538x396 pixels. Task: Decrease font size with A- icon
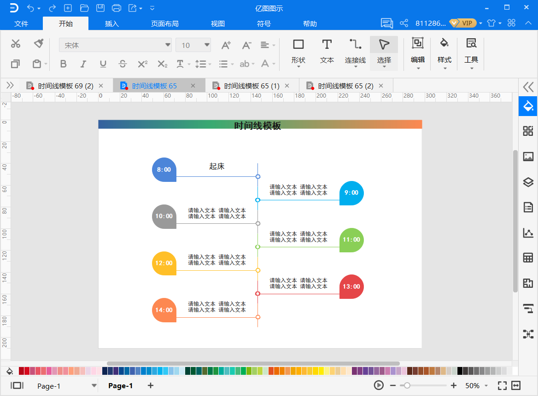click(x=246, y=45)
